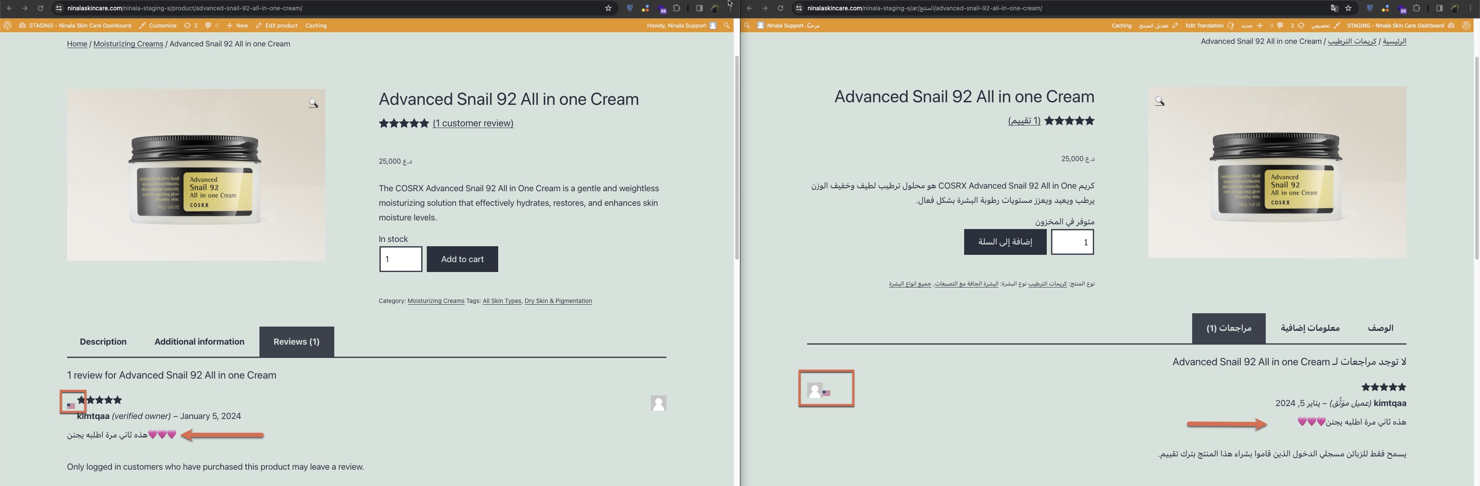
Task: Open the Bitwarden shield extension in left window
Action: pyautogui.click(x=630, y=8)
